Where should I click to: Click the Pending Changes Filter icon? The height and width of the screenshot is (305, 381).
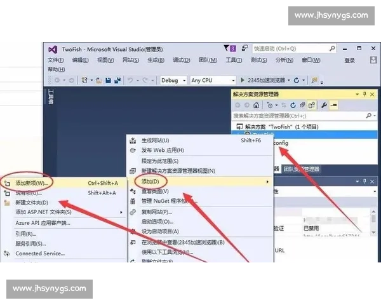coord(270,105)
